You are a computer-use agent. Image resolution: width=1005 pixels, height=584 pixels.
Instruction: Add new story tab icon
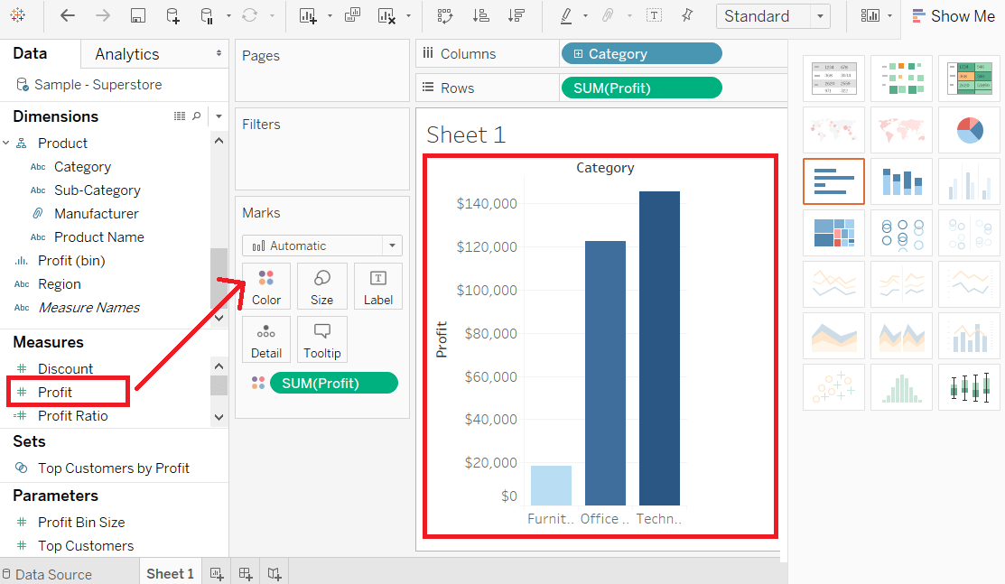(275, 574)
